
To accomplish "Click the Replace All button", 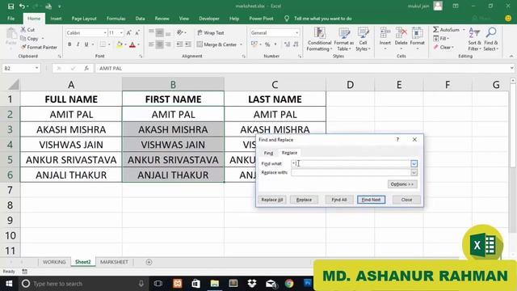I will (272, 200).
